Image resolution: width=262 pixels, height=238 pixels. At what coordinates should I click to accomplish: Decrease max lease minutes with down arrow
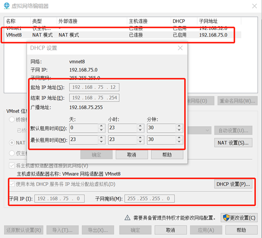click(x=179, y=142)
